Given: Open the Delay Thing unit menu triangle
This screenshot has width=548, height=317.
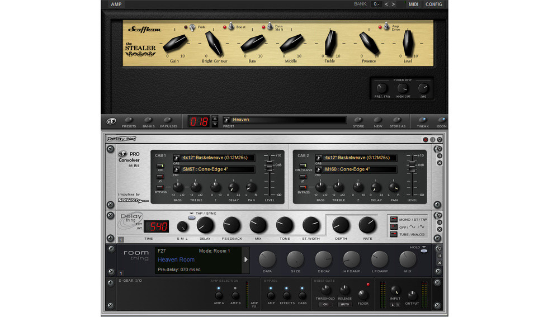Looking at the screenshot, I should point(440,215).
